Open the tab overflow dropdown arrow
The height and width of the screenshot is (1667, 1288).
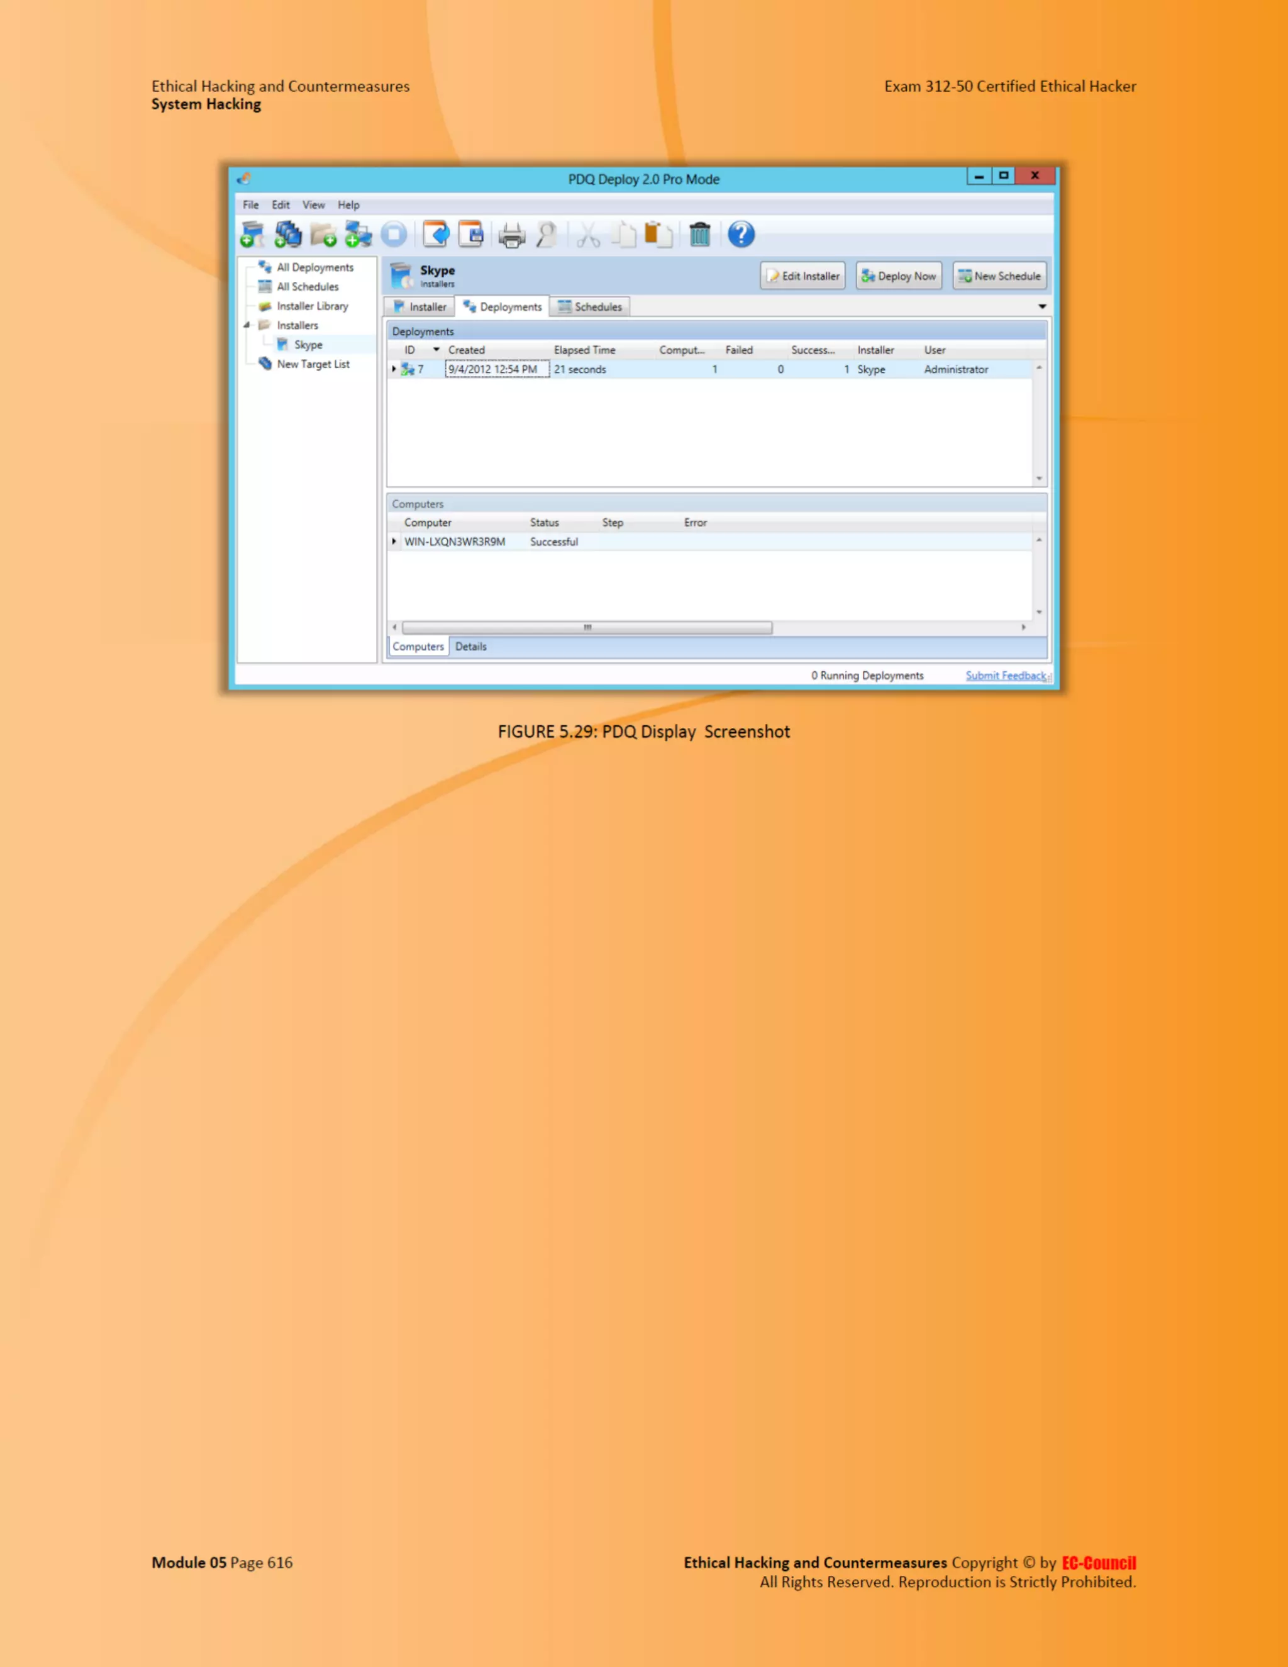(x=1041, y=306)
